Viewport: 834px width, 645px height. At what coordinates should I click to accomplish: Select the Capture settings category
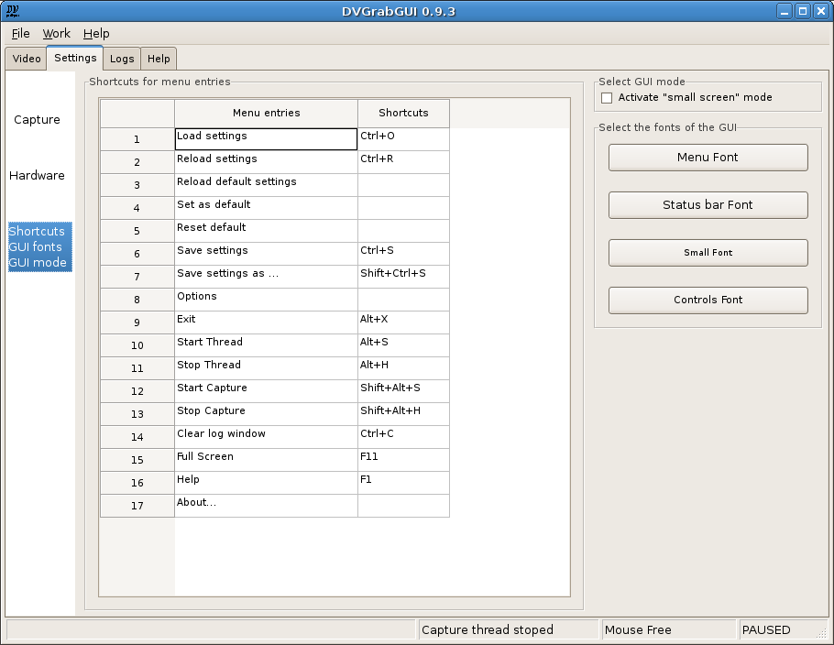[38, 120]
